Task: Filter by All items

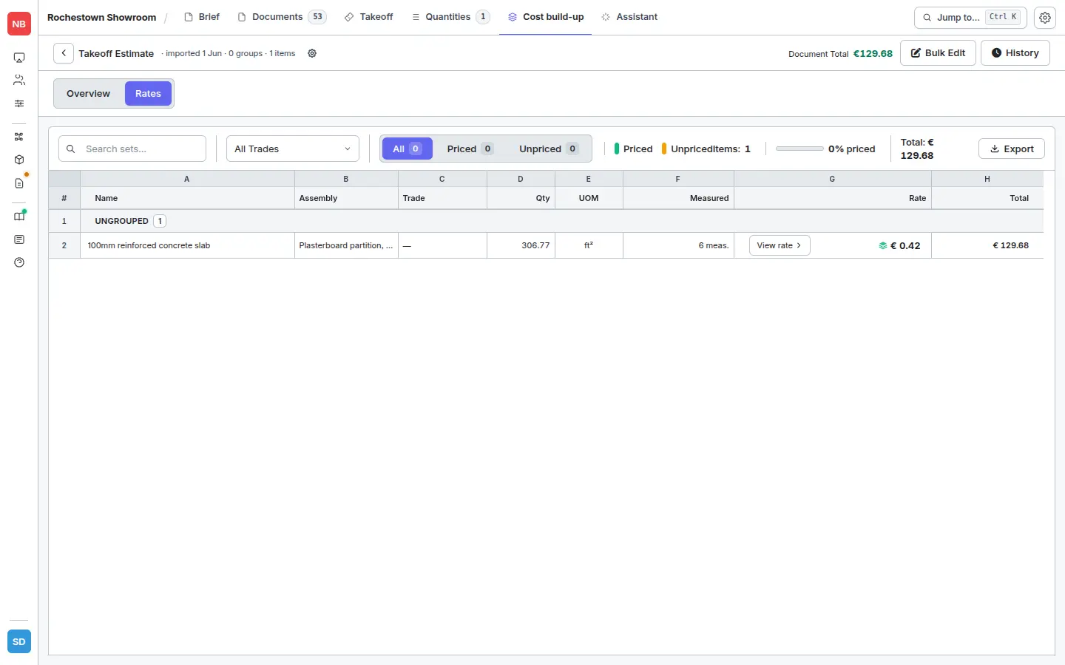Action: click(x=407, y=149)
